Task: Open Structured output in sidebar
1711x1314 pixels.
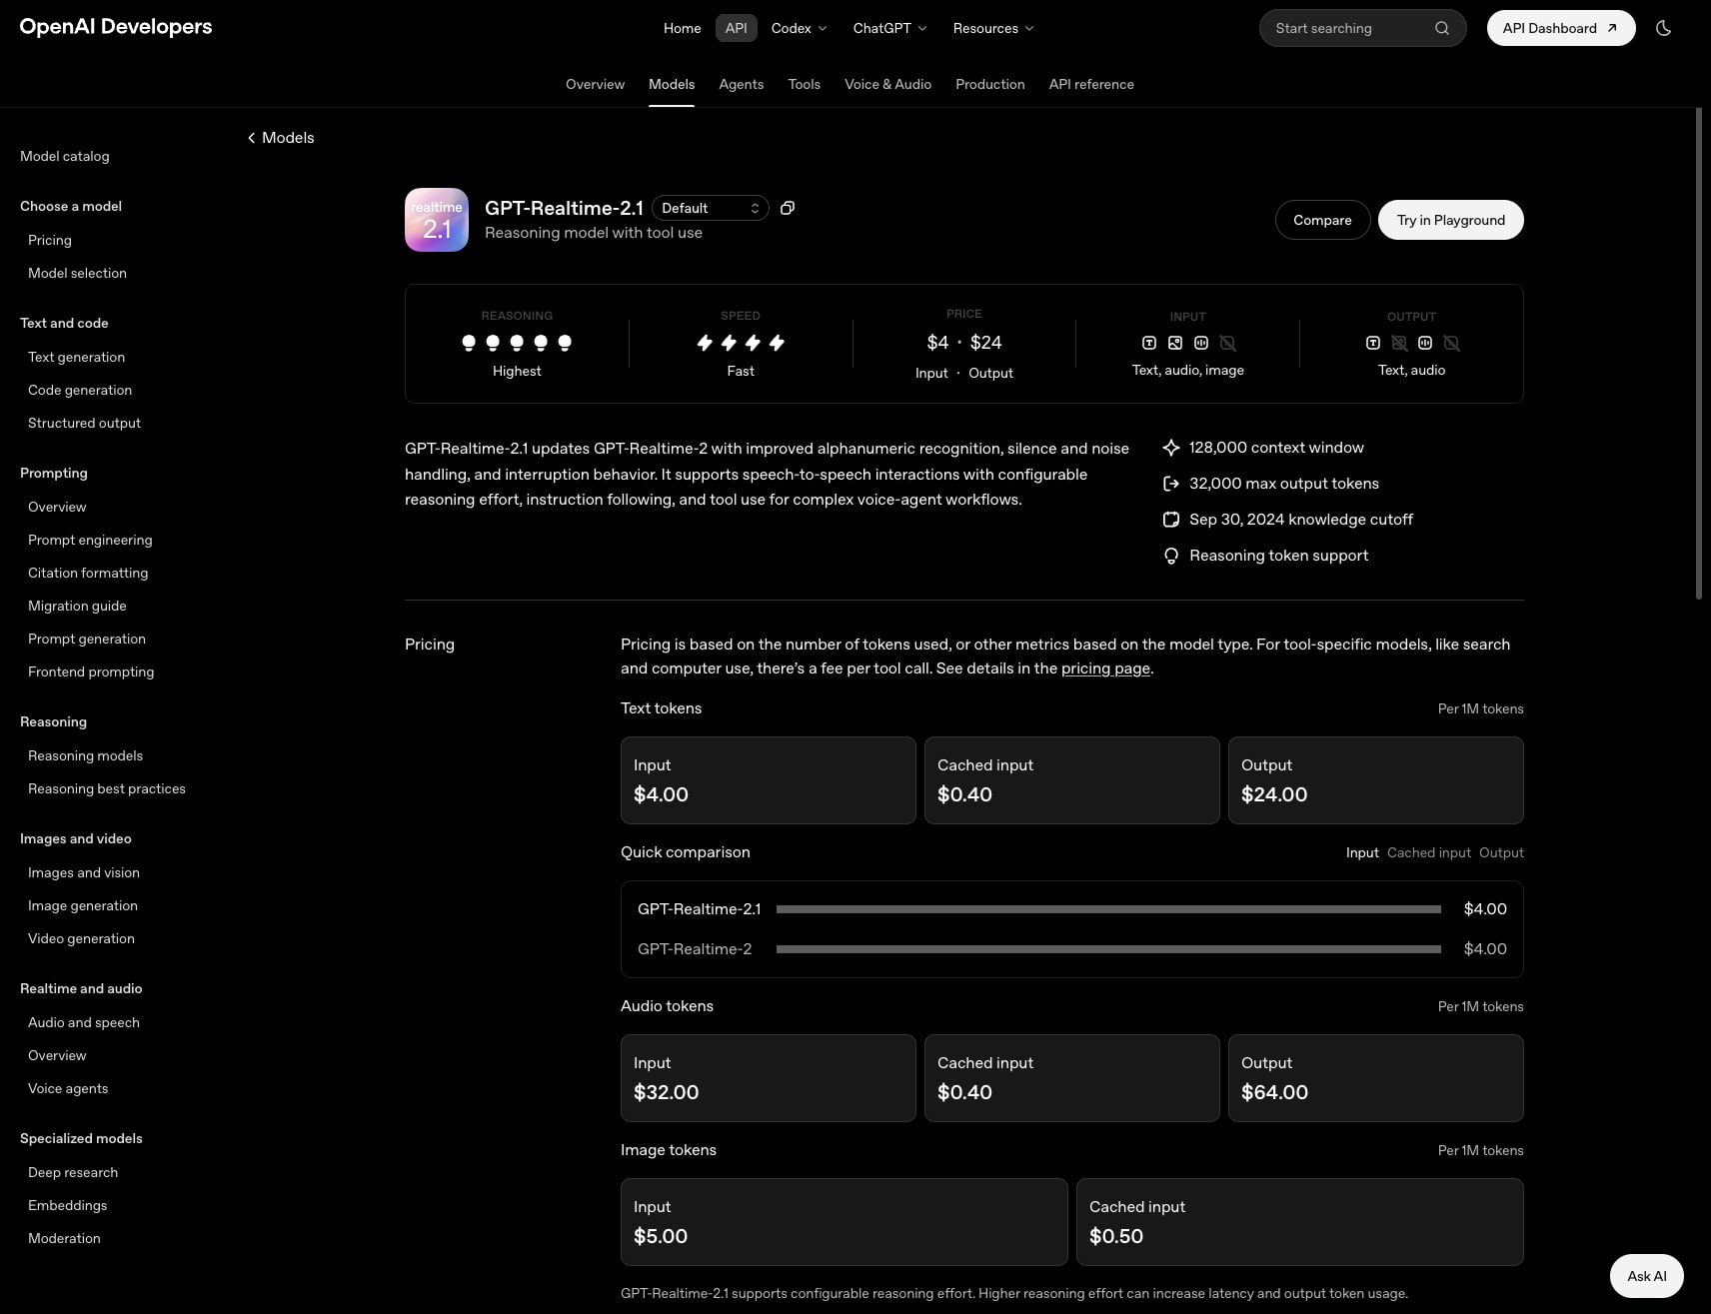Action: click(x=84, y=423)
